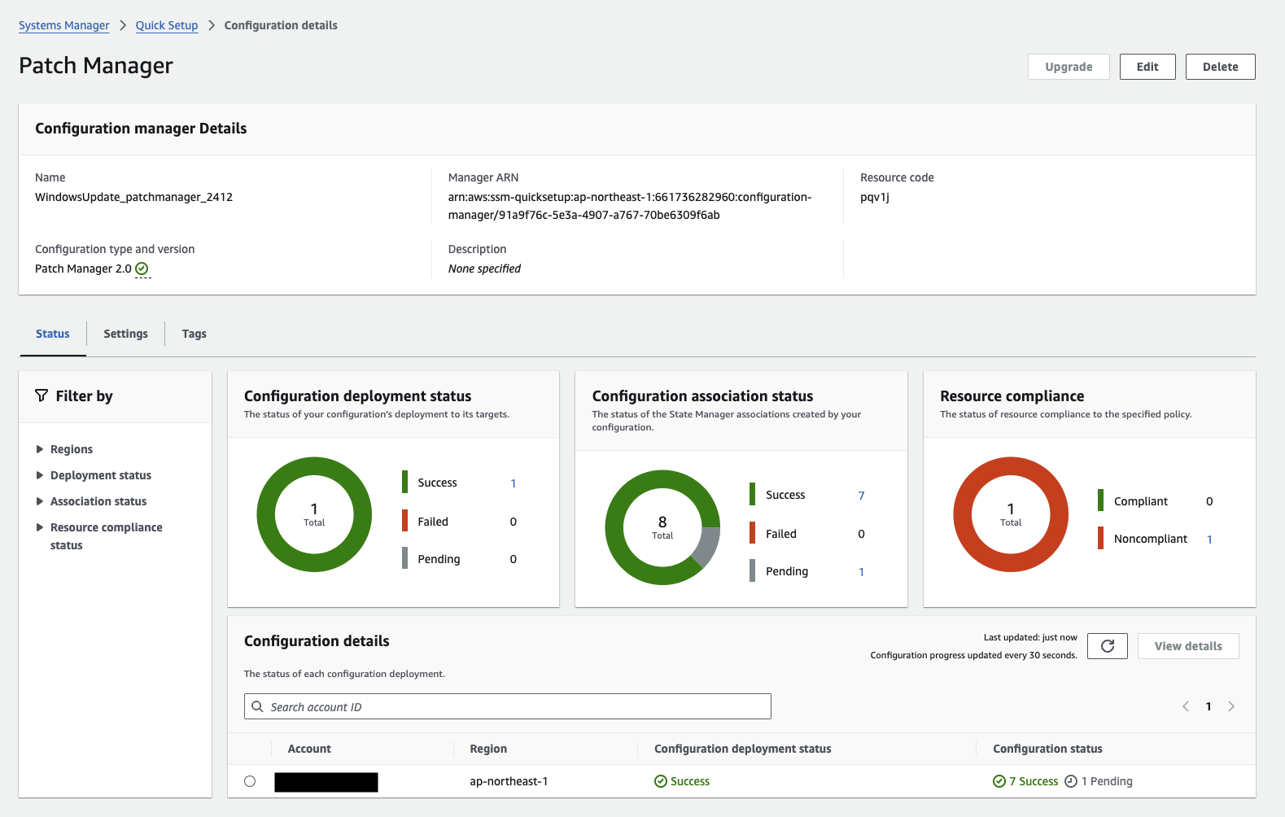1285x817 pixels.
Task: Click page number 1 in pagination
Action: [x=1209, y=706]
